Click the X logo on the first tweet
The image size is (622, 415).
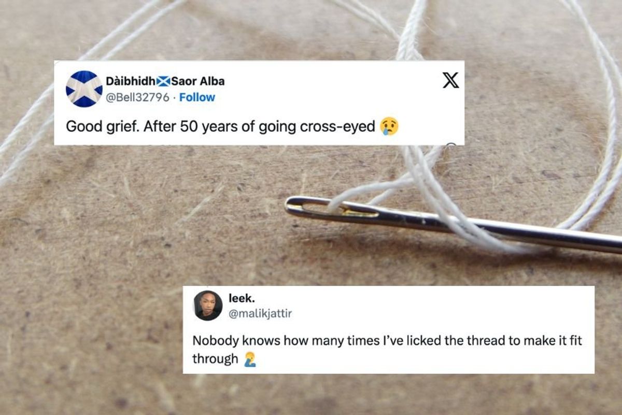click(450, 80)
